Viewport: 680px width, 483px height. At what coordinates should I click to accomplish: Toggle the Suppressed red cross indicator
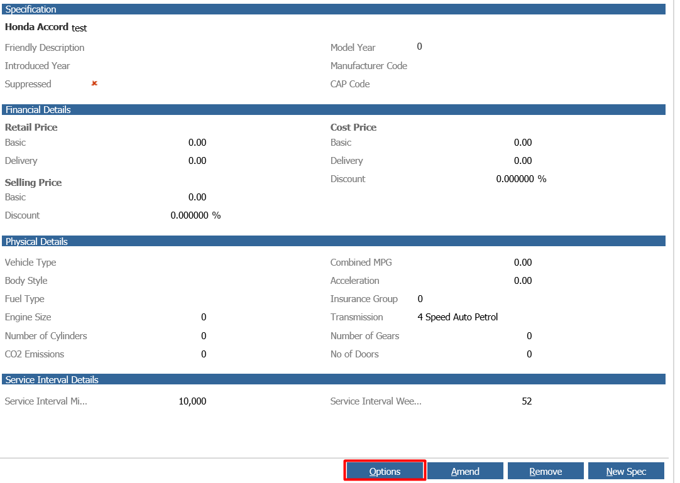(x=94, y=83)
